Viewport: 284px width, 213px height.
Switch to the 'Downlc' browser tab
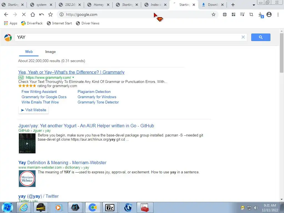click(213, 5)
